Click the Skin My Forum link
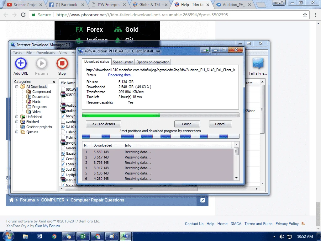This screenshot has height=241, width=321. pos(48,226)
